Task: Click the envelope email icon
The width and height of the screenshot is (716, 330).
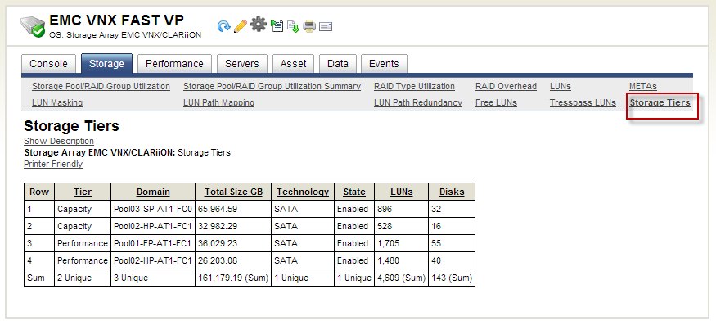Action: click(326, 27)
